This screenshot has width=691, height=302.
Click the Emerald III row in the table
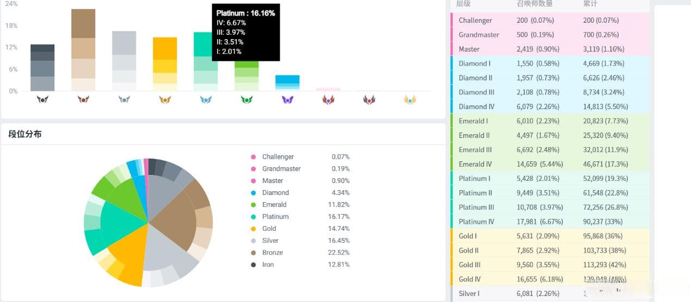click(x=550, y=150)
